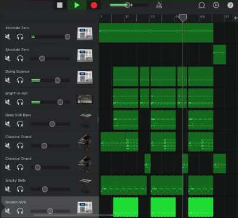Select the Modern 808 track name
The image size is (238, 218).
[x=15, y=202]
